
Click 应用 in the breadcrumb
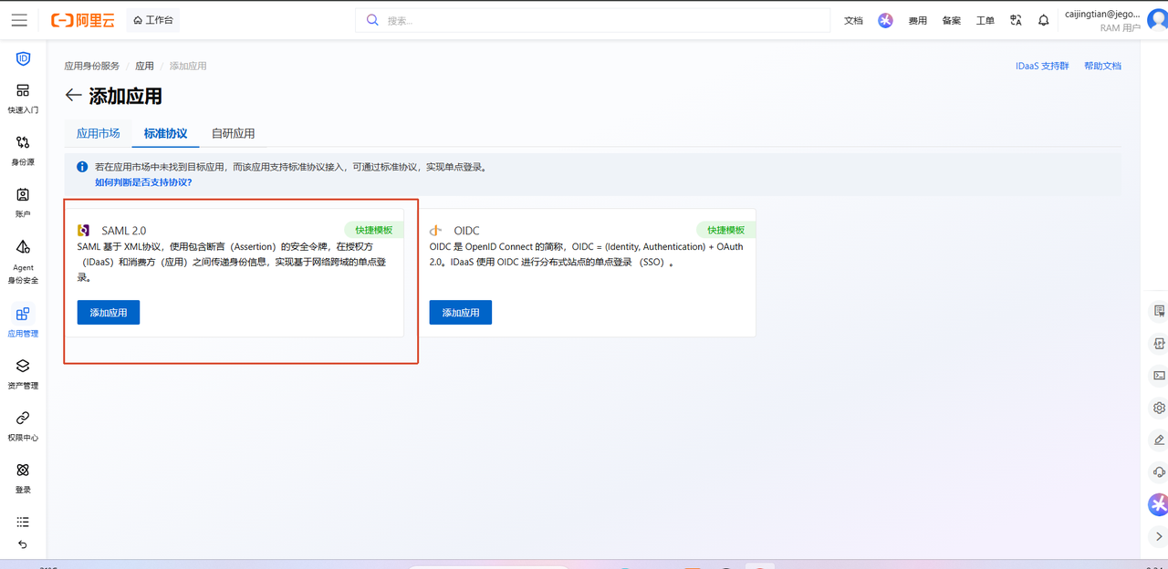coord(144,66)
